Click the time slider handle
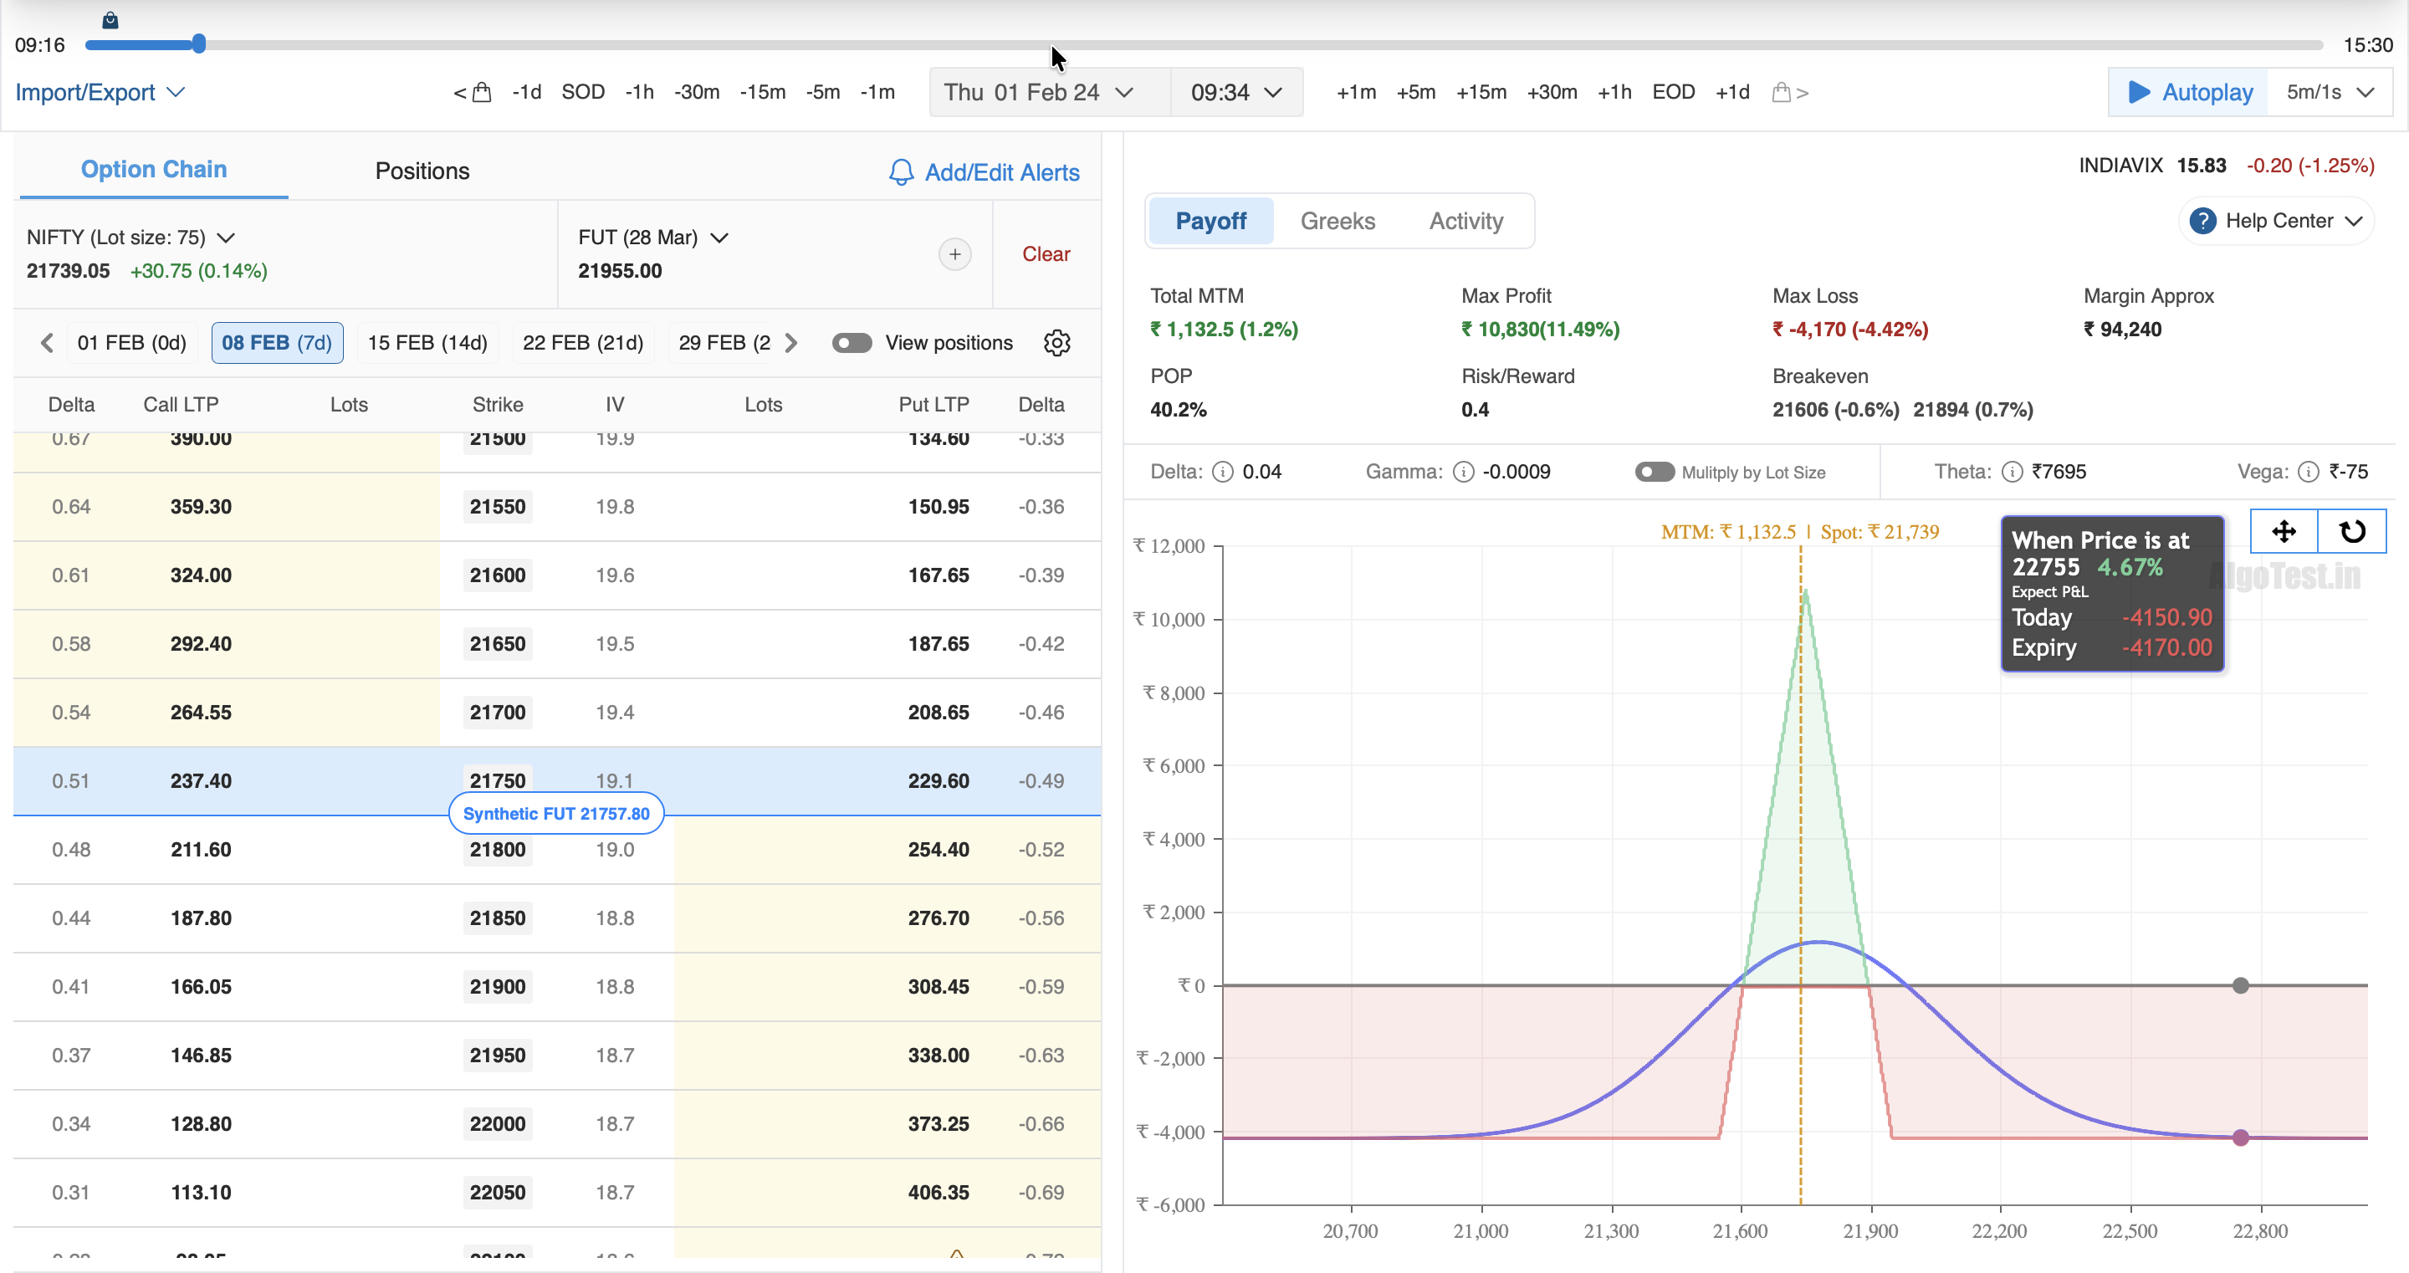 198,44
